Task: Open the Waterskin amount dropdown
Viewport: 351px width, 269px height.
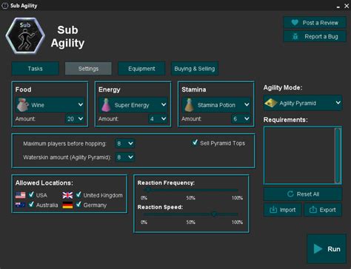Action: pyautogui.click(x=125, y=157)
